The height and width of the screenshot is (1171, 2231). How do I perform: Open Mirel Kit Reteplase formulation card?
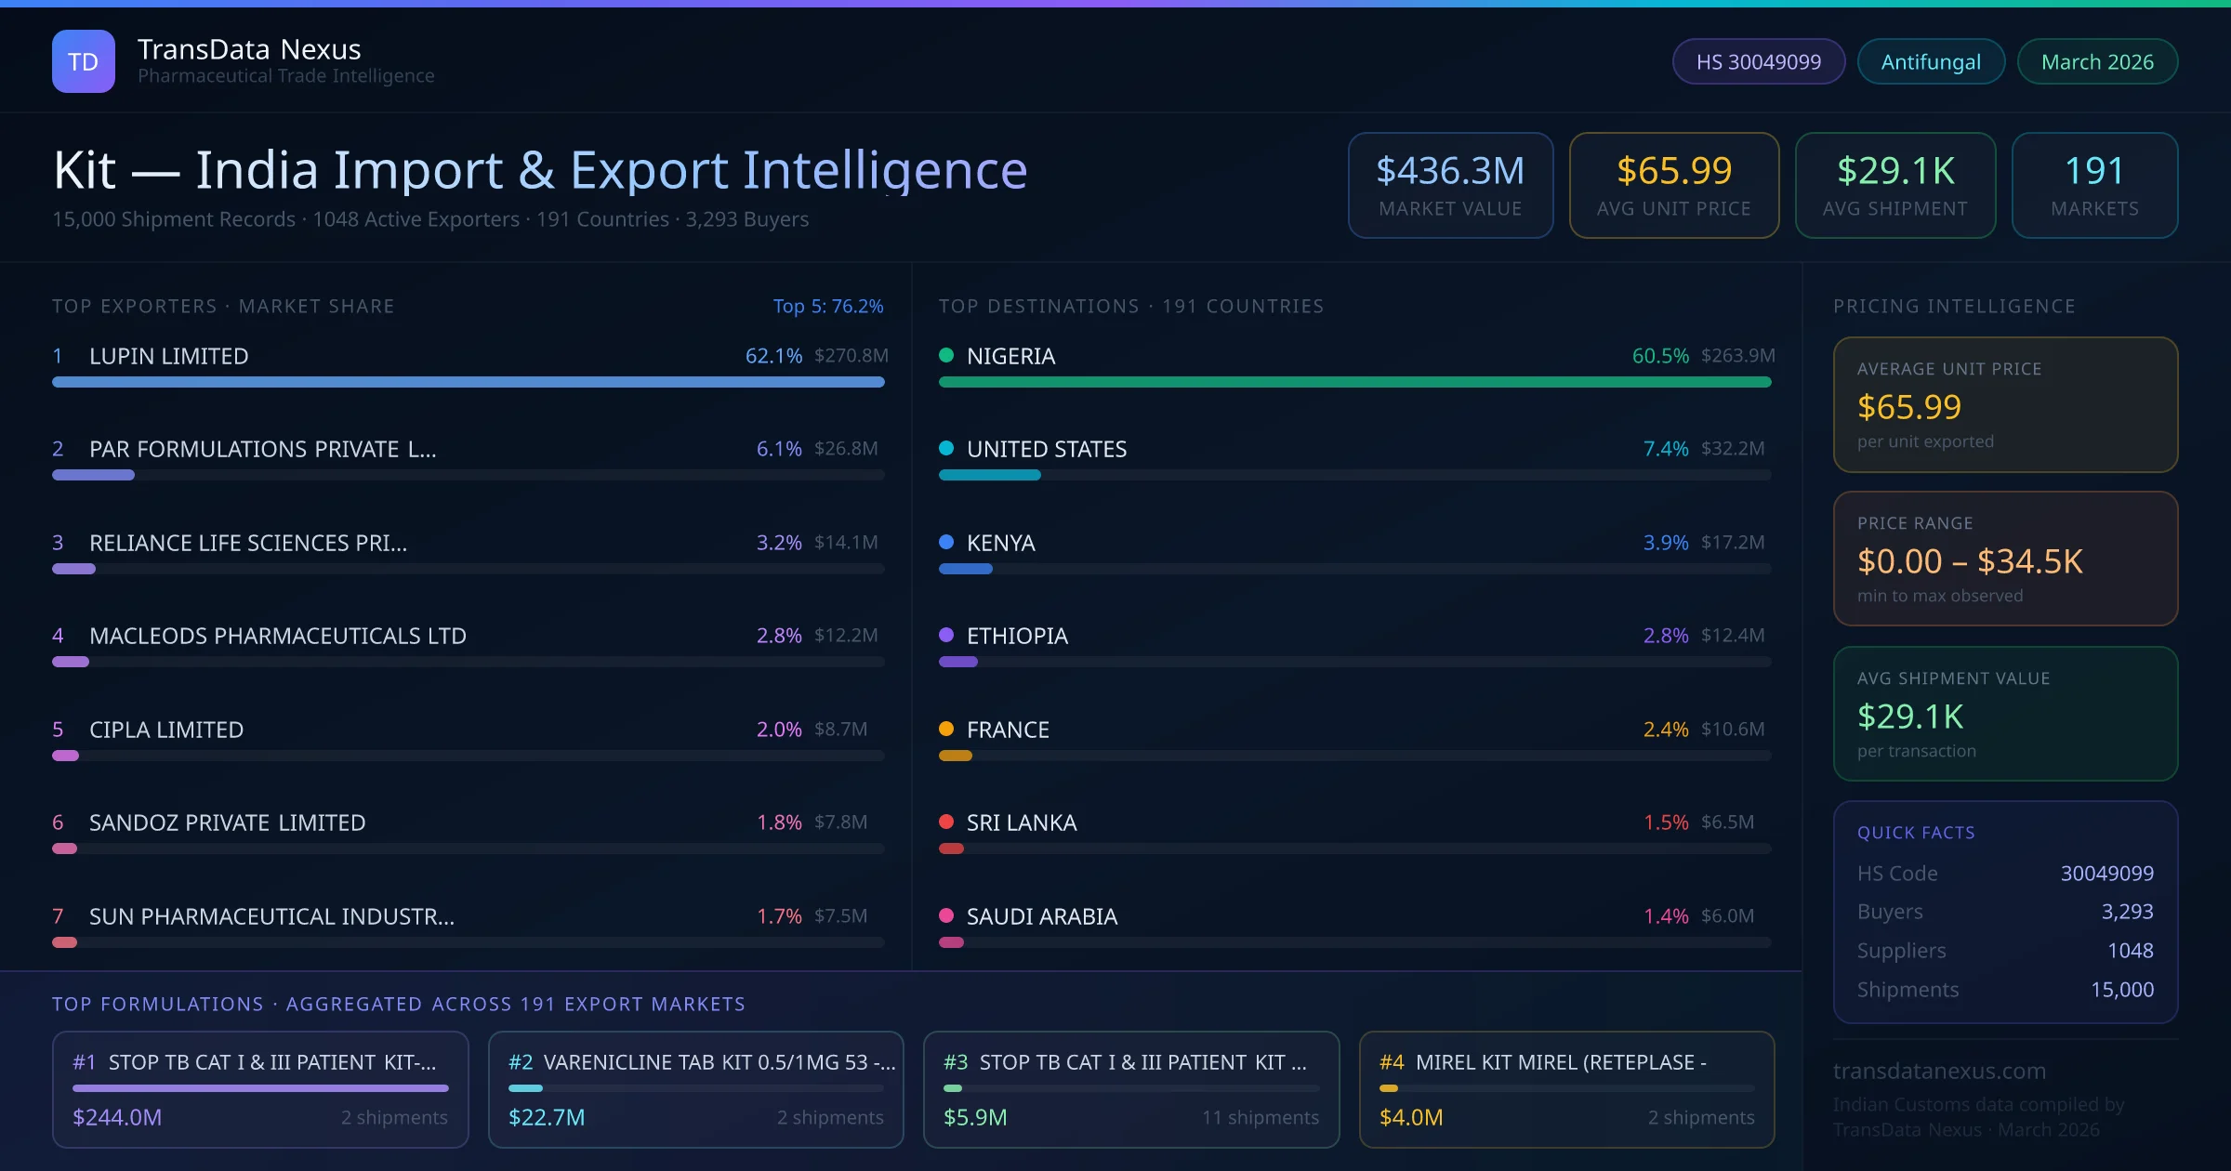tap(1566, 1089)
